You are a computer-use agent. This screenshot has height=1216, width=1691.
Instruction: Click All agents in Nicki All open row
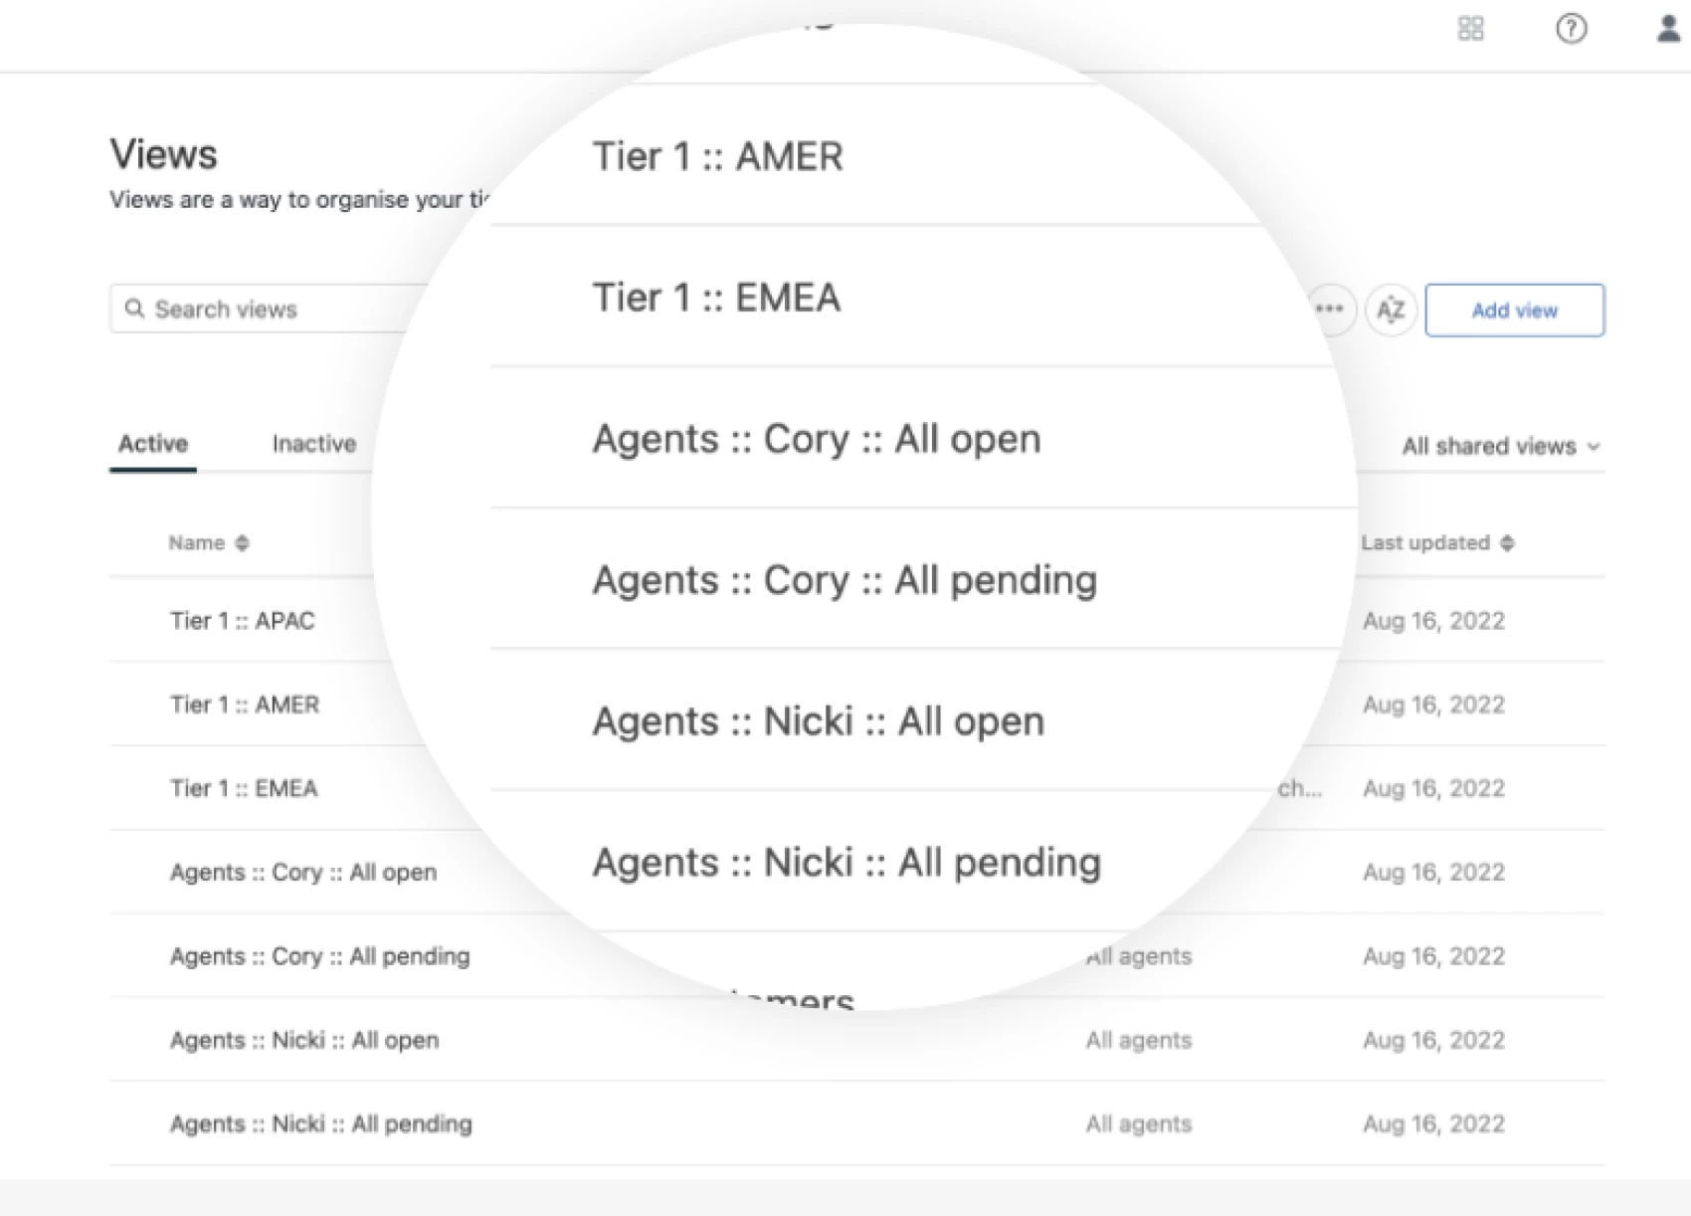pyautogui.click(x=1138, y=1040)
